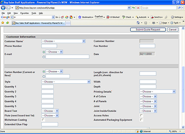185x134 pixels.
Task: Expand the Style dropdown list
Action: click(x=66, y=82)
